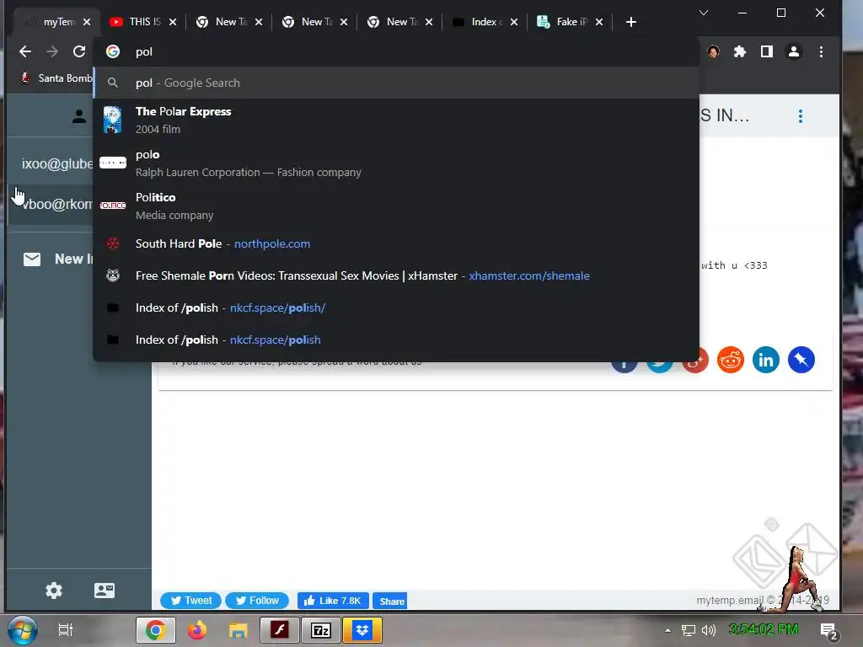This screenshot has width=863, height=647.
Task: Select 'pol - Google Search' suggestion
Action: (396, 83)
